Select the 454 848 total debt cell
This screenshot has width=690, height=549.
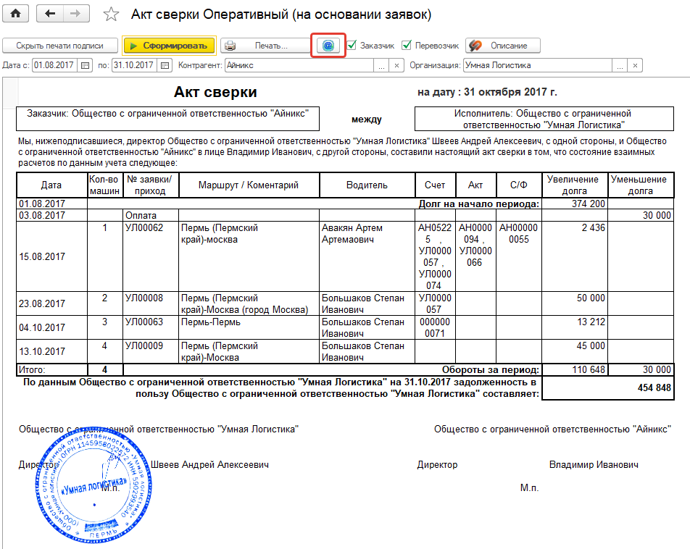pyautogui.click(x=607, y=387)
